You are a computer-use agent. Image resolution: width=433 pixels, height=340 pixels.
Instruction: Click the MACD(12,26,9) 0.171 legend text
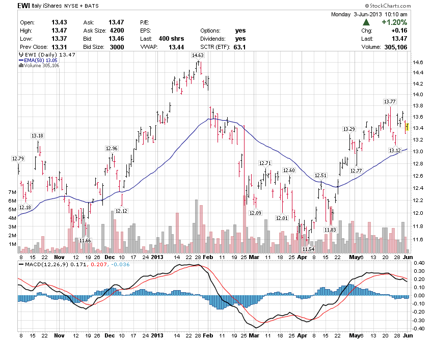[56, 264]
